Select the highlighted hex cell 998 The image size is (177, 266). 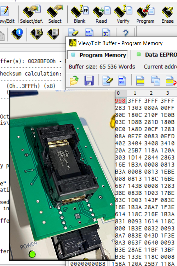pyautogui.click(x=121, y=101)
